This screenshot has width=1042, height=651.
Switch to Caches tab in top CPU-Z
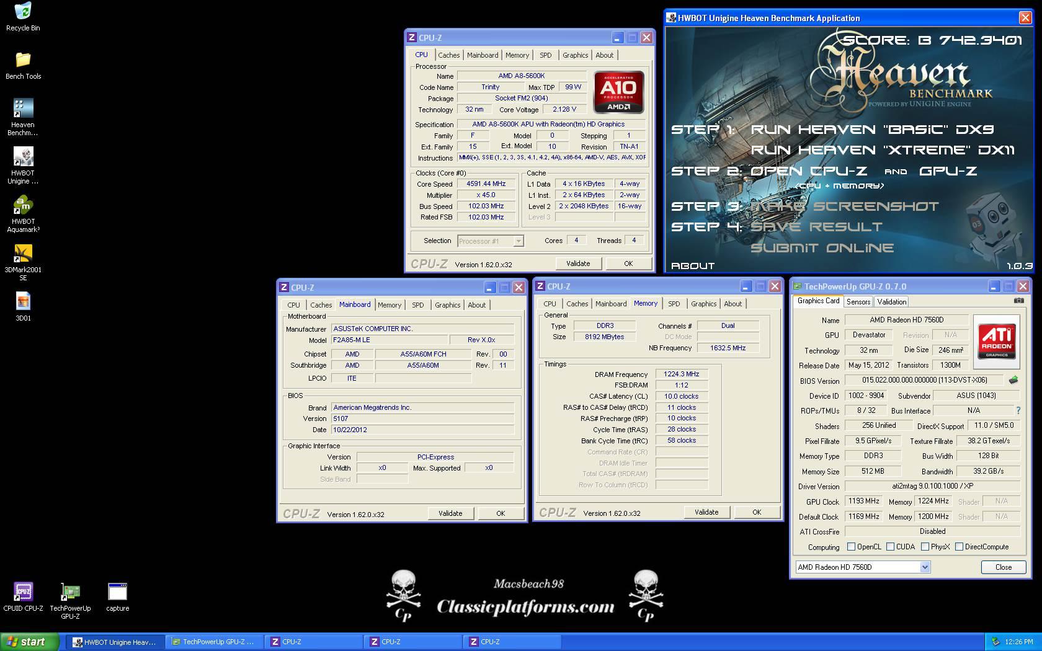[x=449, y=55]
